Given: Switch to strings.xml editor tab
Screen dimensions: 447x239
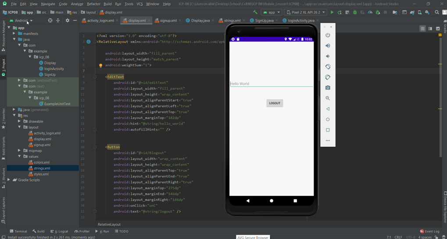Looking at the screenshot, I should (x=232, y=21).
